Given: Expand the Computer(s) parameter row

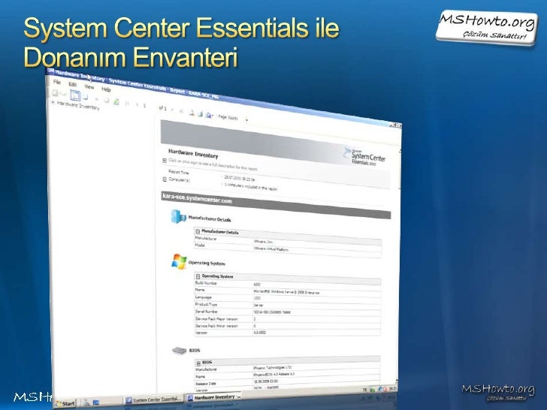Looking at the screenshot, I should pyautogui.click(x=165, y=179).
